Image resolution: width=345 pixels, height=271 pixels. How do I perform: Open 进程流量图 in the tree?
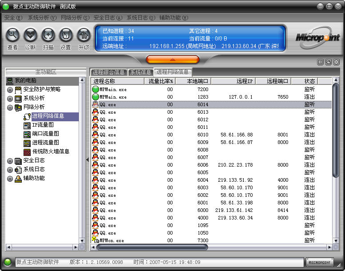[45, 143]
